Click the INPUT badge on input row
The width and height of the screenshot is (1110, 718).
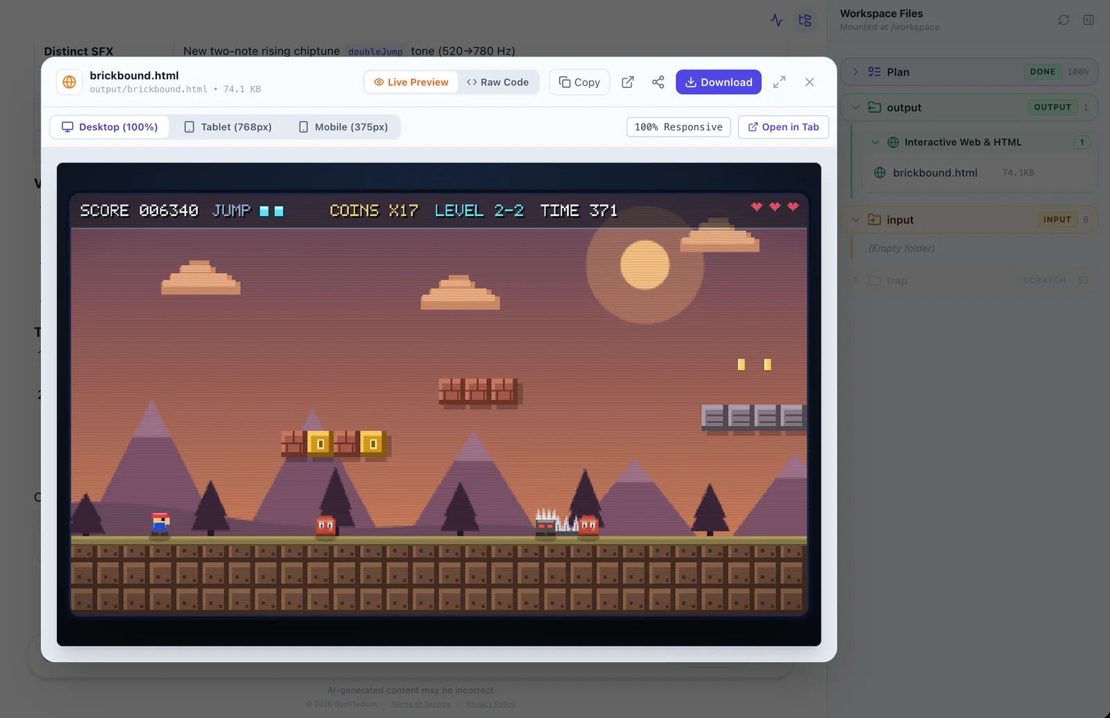tap(1057, 220)
